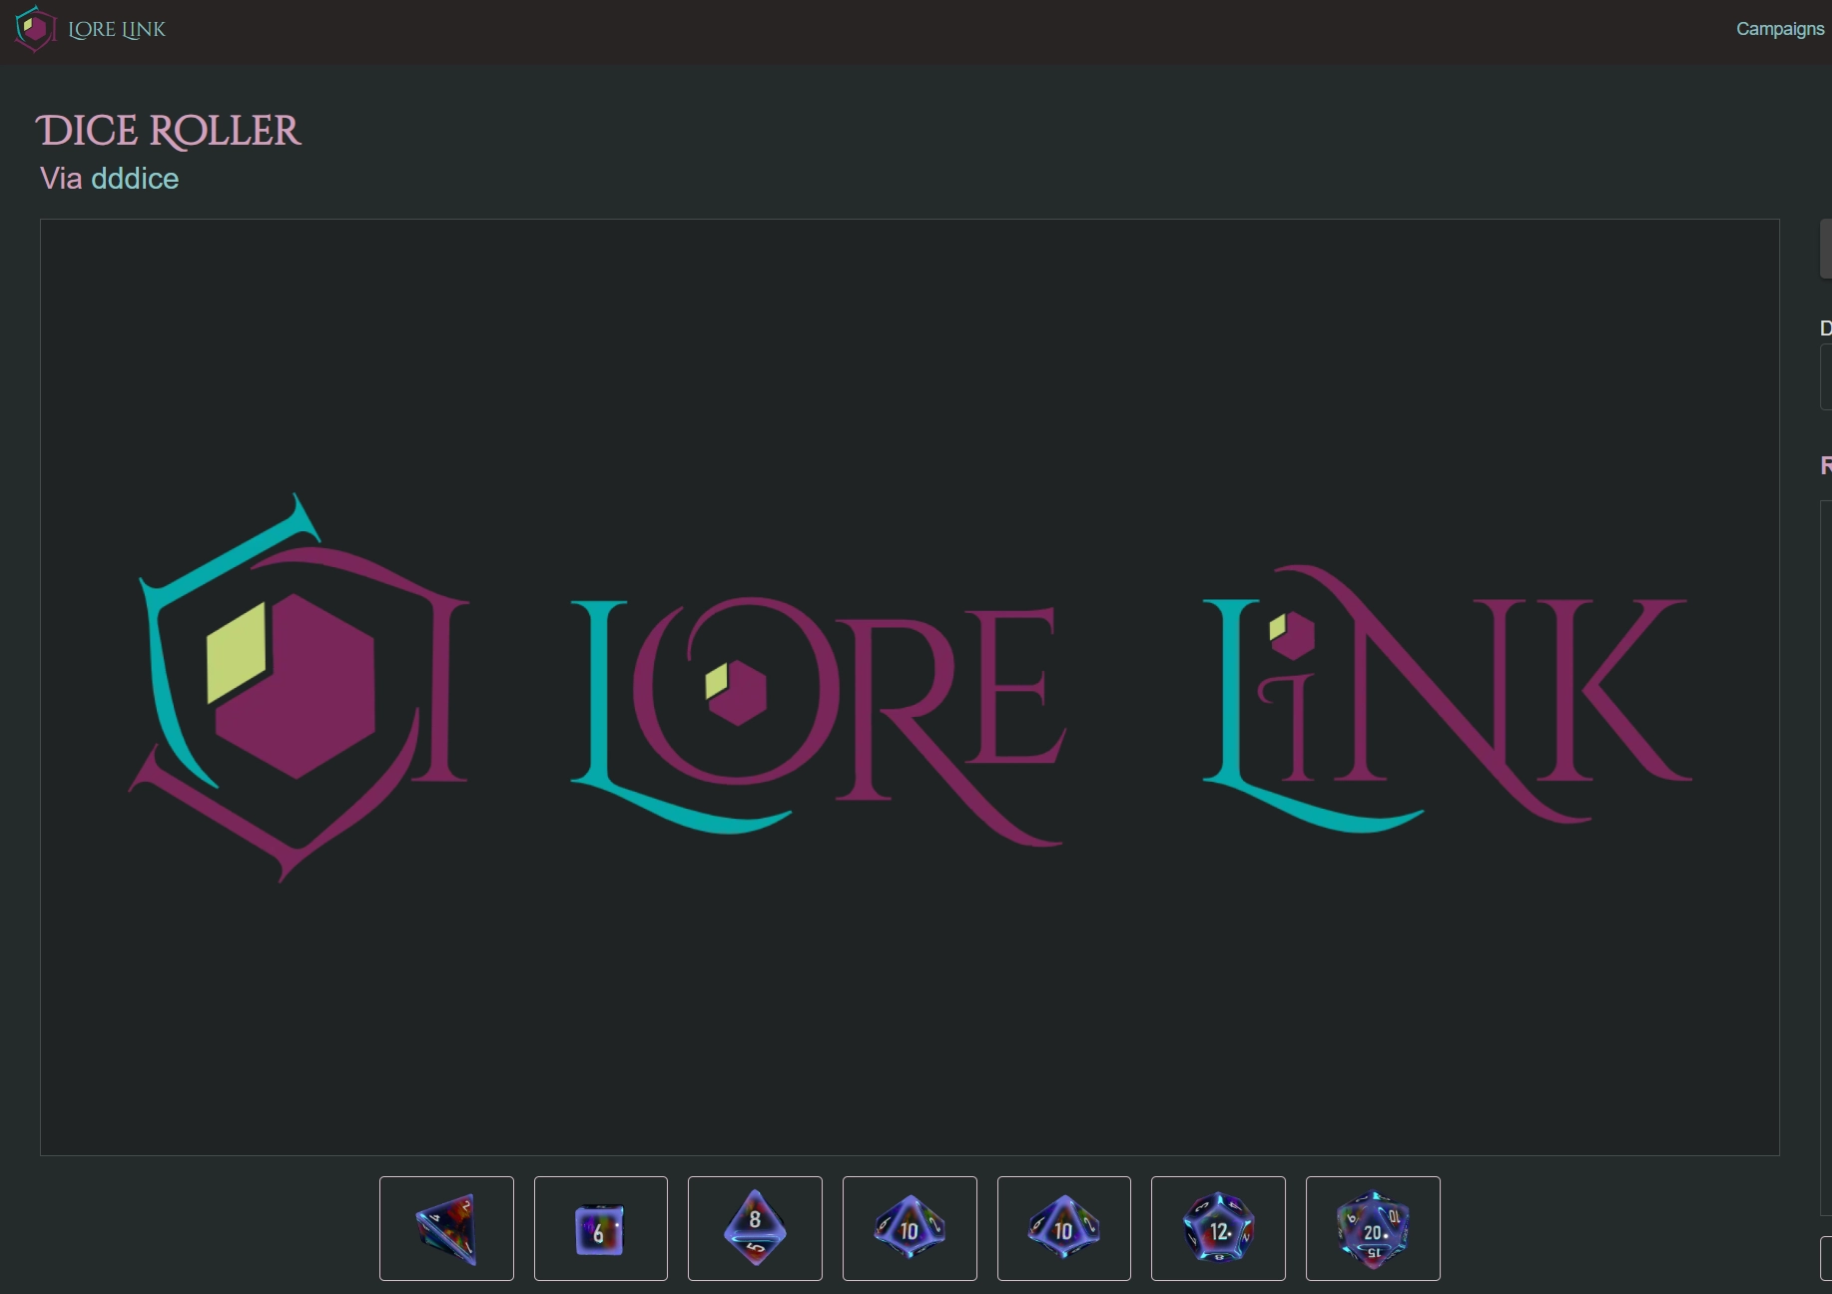
Task: Roll the d10 die beside the d12
Action: tap(1064, 1228)
